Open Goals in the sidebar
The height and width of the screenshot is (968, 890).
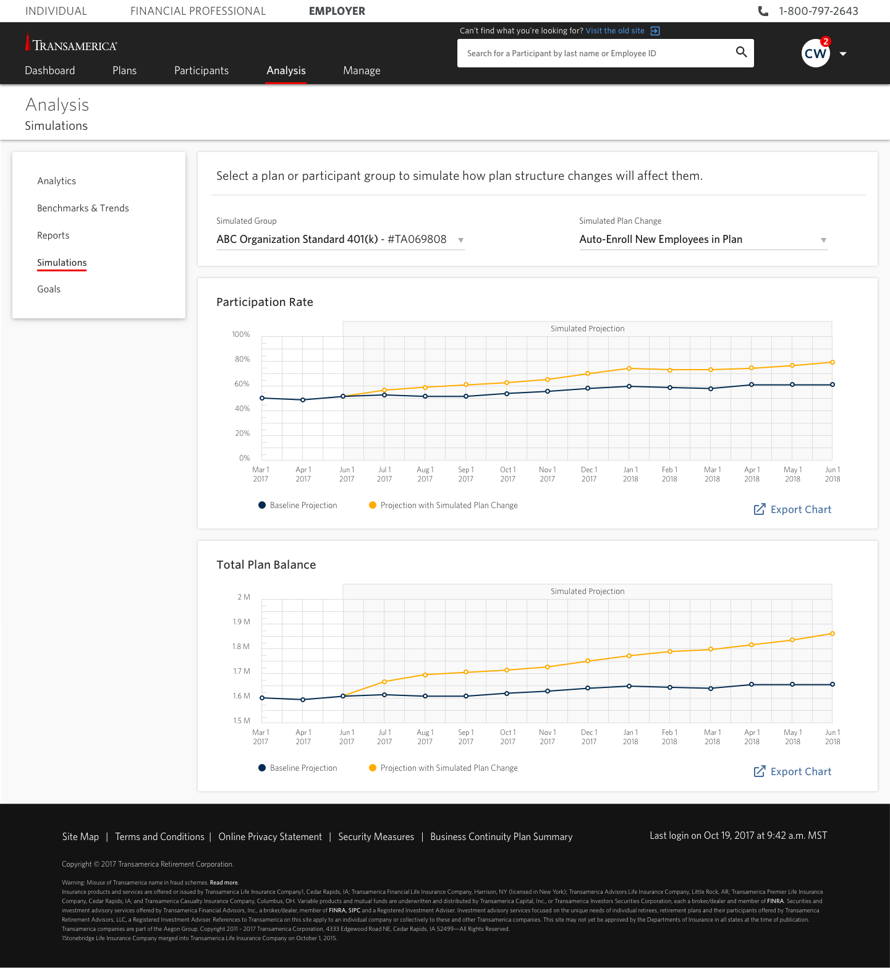49,289
